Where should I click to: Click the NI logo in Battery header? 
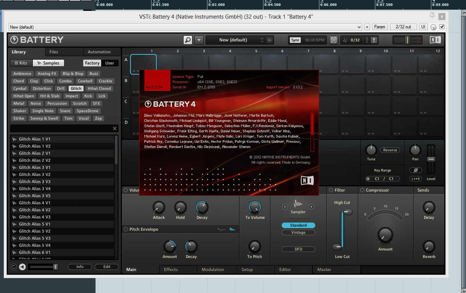[435, 40]
